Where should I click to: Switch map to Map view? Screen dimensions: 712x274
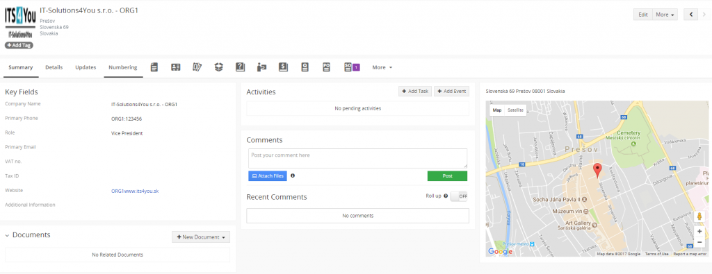[x=497, y=110]
